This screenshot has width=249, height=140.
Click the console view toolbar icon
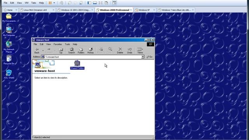(x=114, y=3)
